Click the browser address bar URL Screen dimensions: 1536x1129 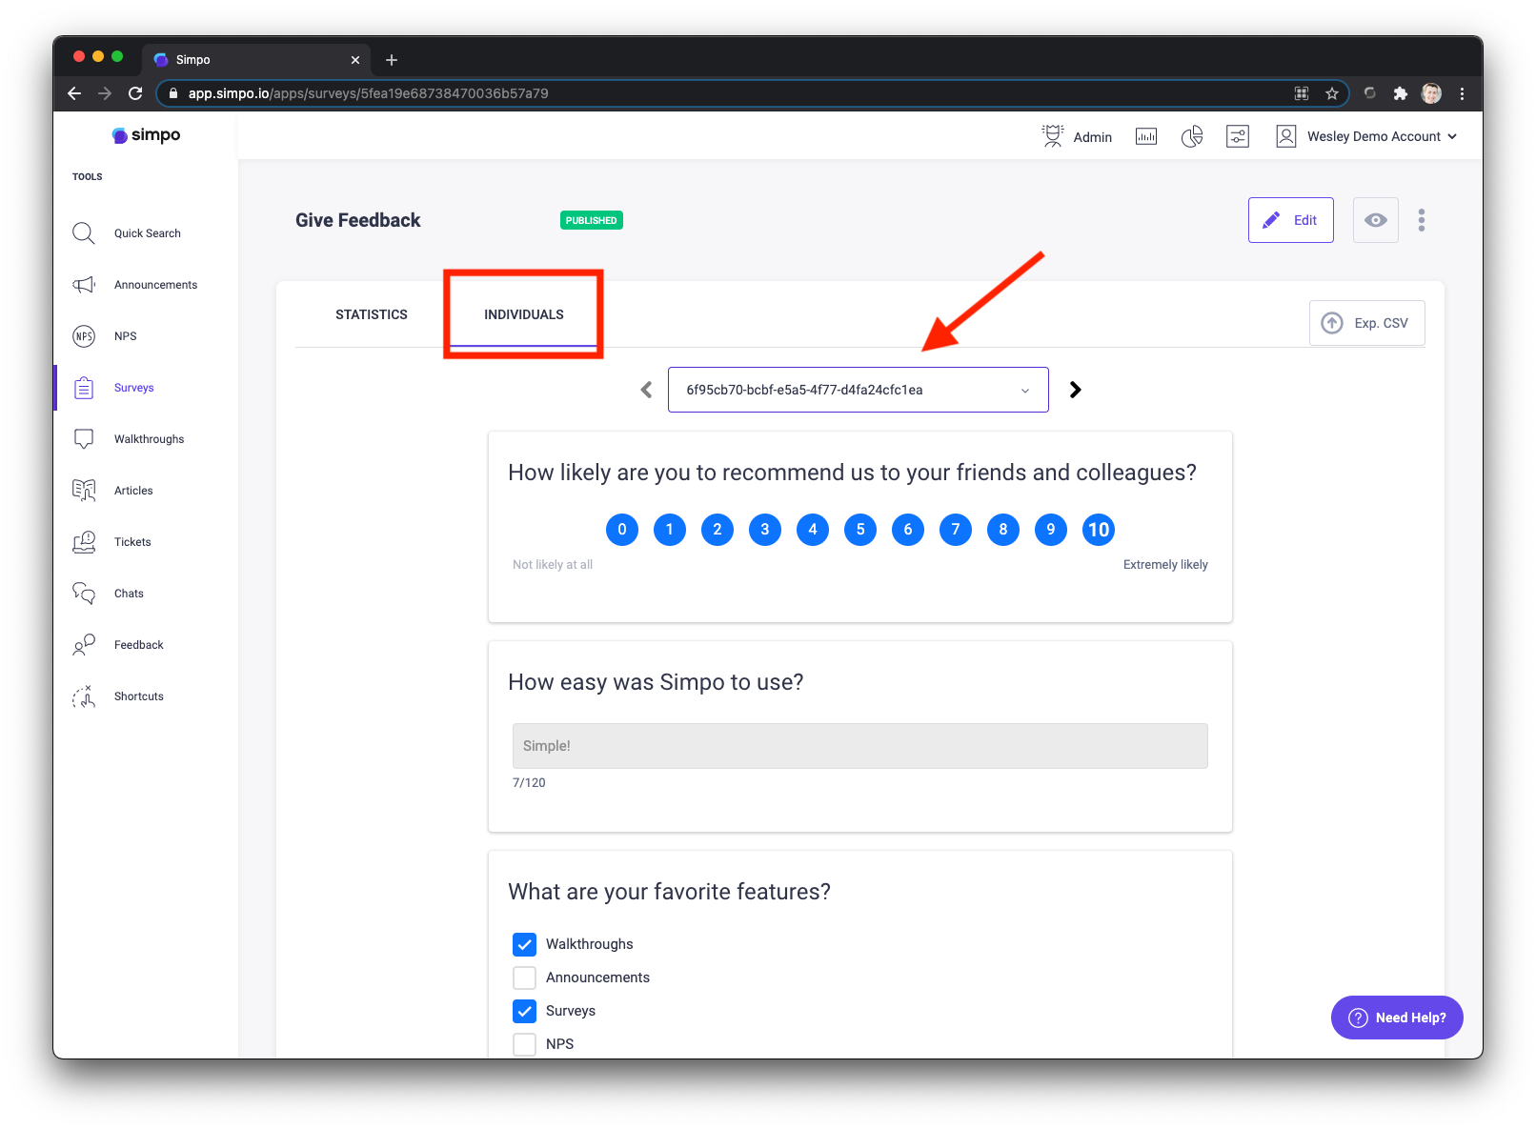tap(368, 93)
